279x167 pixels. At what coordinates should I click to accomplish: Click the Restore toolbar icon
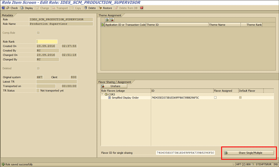pos(105,8)
